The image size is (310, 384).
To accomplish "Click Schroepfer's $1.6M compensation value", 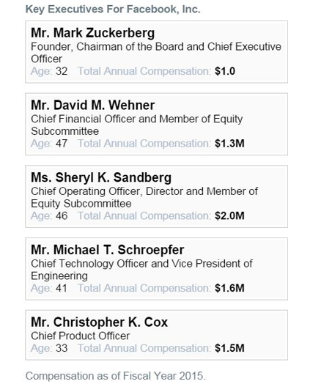I will point(229,288).
